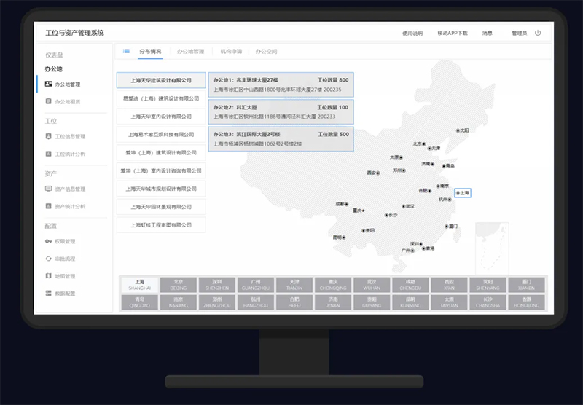Click the 办公地租赁 clipboard icon
Screen dimensions: 583x405
[x=48, y=101]
